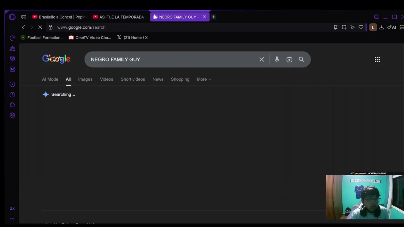Expand the More search filters dropdown

tap(204, 79)
